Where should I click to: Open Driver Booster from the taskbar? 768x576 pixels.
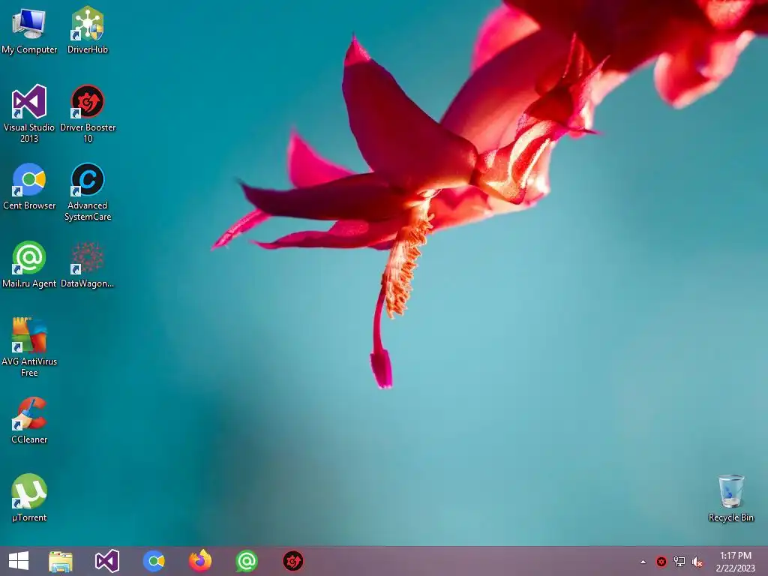click(293, 561)
